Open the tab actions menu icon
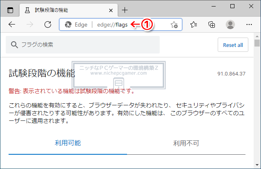Screen dimensions: 261x169 10,10
